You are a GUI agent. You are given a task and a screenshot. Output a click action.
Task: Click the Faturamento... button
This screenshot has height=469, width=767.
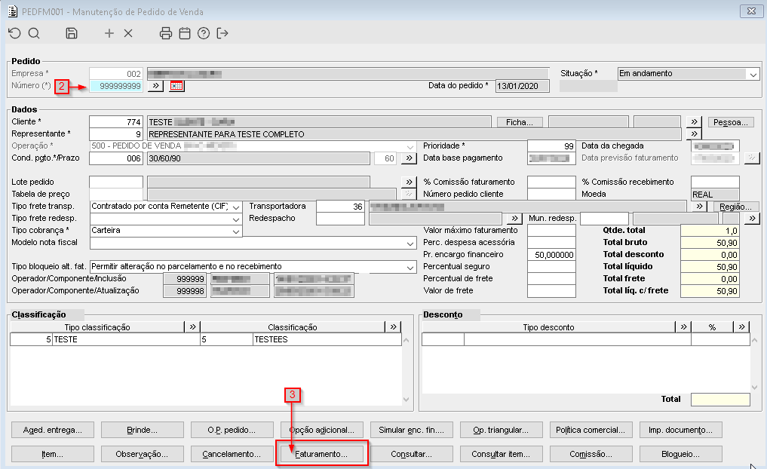(322, 454)
